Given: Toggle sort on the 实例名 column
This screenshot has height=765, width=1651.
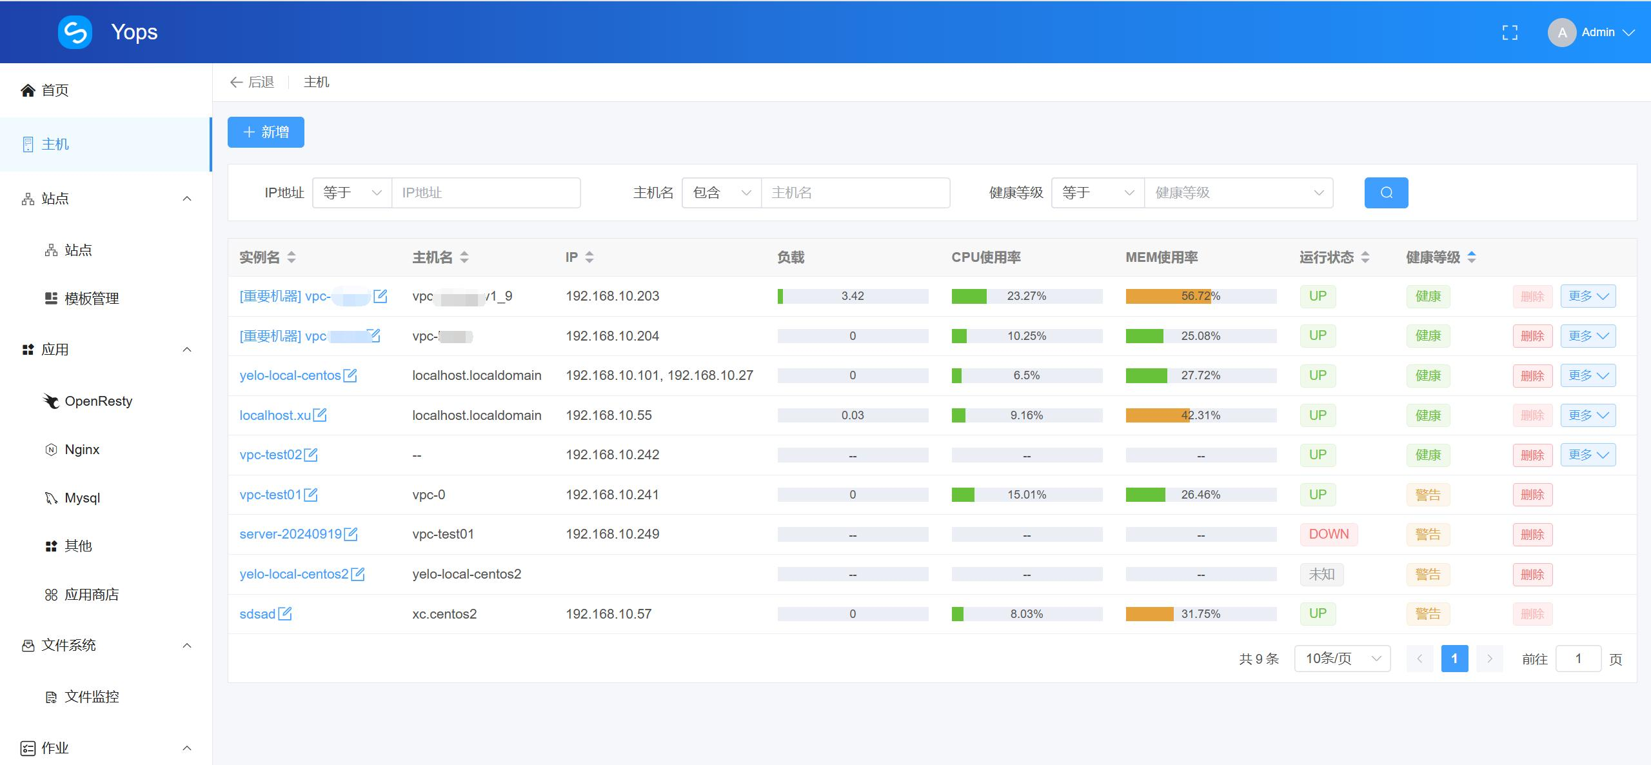Looking at the screenshot, I should pos(292,257).
